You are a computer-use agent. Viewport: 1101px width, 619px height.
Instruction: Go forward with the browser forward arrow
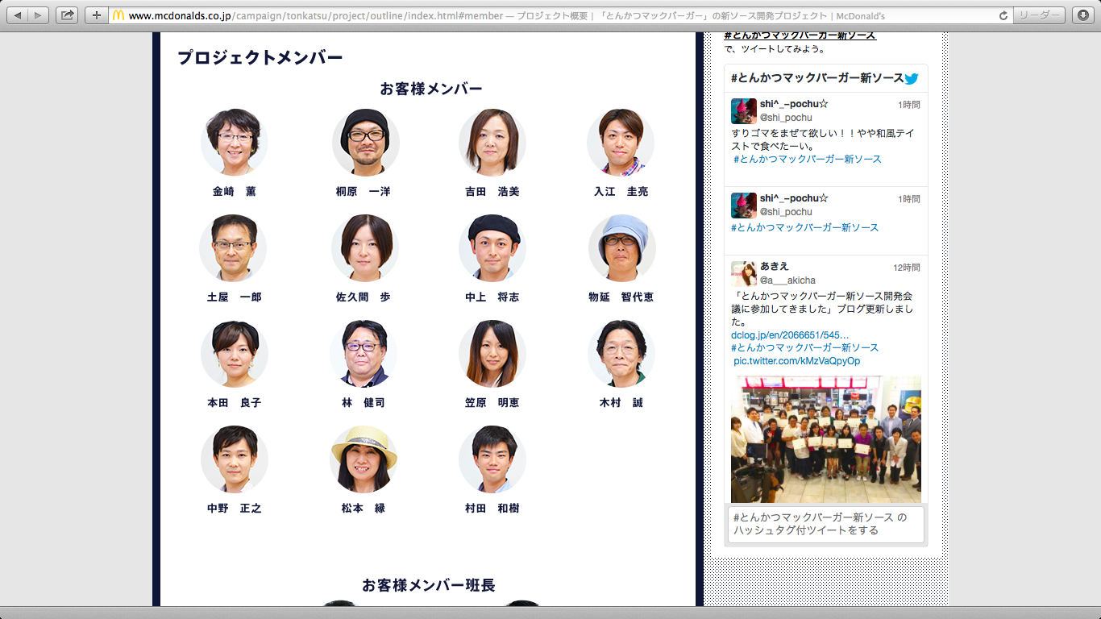(x=39, y=15)
